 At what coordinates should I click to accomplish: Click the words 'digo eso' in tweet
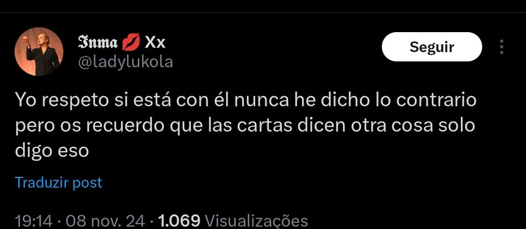click(x=52, y=151)
